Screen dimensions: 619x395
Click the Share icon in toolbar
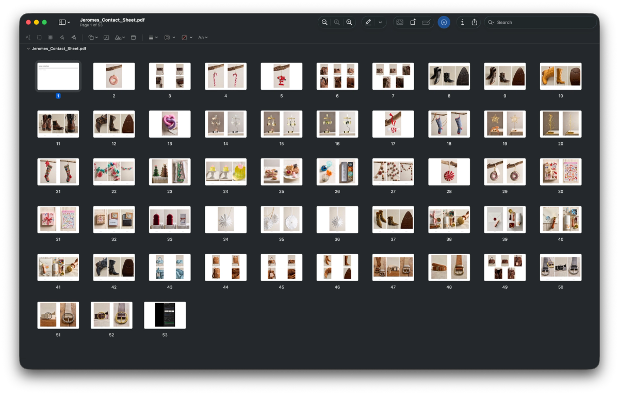[475, 22]
